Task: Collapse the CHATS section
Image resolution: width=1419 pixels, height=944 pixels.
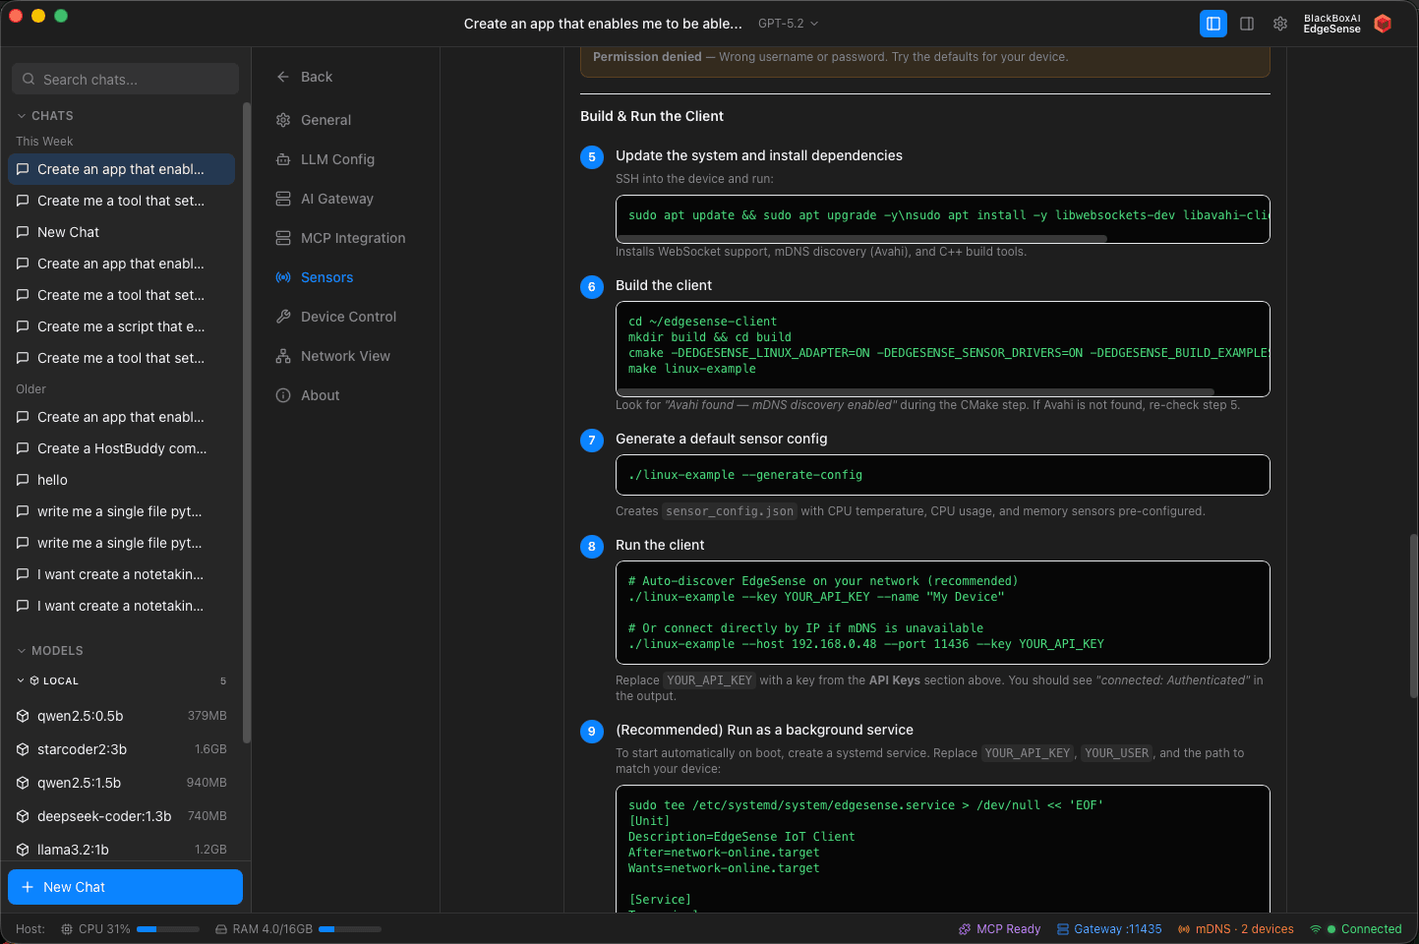Action: click(23, 115)
